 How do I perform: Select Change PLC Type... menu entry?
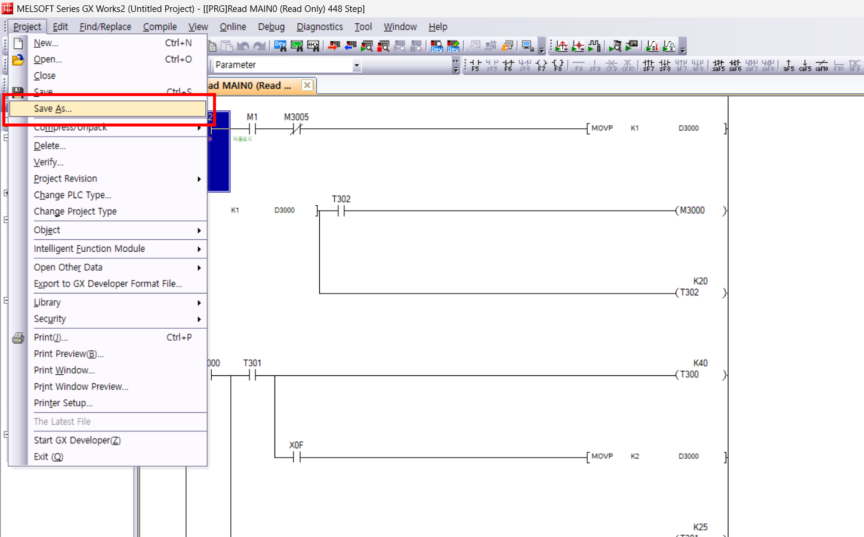point(107,195)
